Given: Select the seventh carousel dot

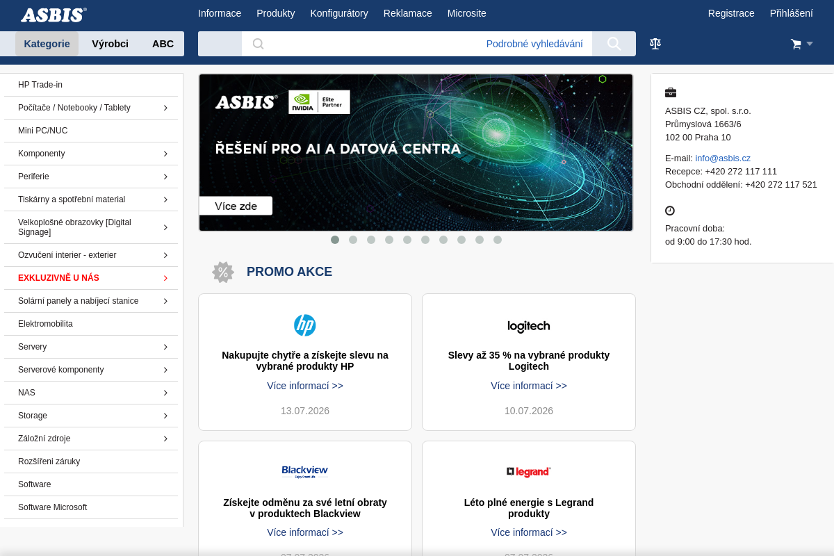Looking at the screenshot, I should pyautogui.click(x=443, y=240).
